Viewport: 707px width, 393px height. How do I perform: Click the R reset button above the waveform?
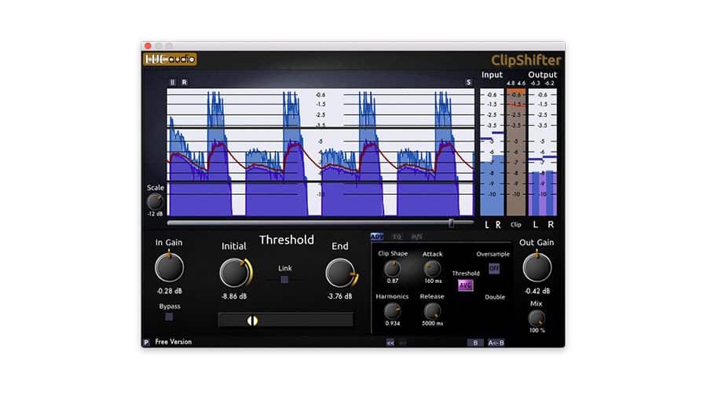[184, 82]
